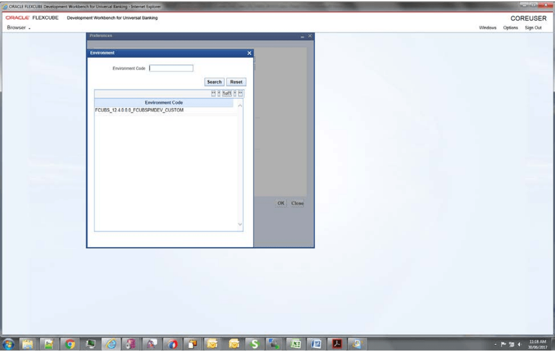Click Internet Explorer taskbar icon
Viewport: 555px width, 351px height.
click(111, 344)
